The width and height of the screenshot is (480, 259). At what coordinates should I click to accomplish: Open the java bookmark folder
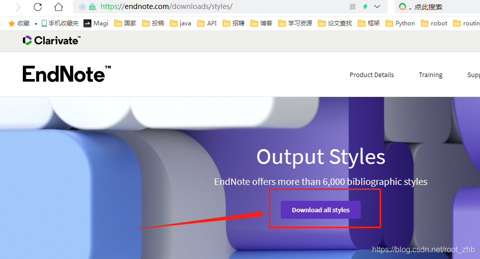180,23
